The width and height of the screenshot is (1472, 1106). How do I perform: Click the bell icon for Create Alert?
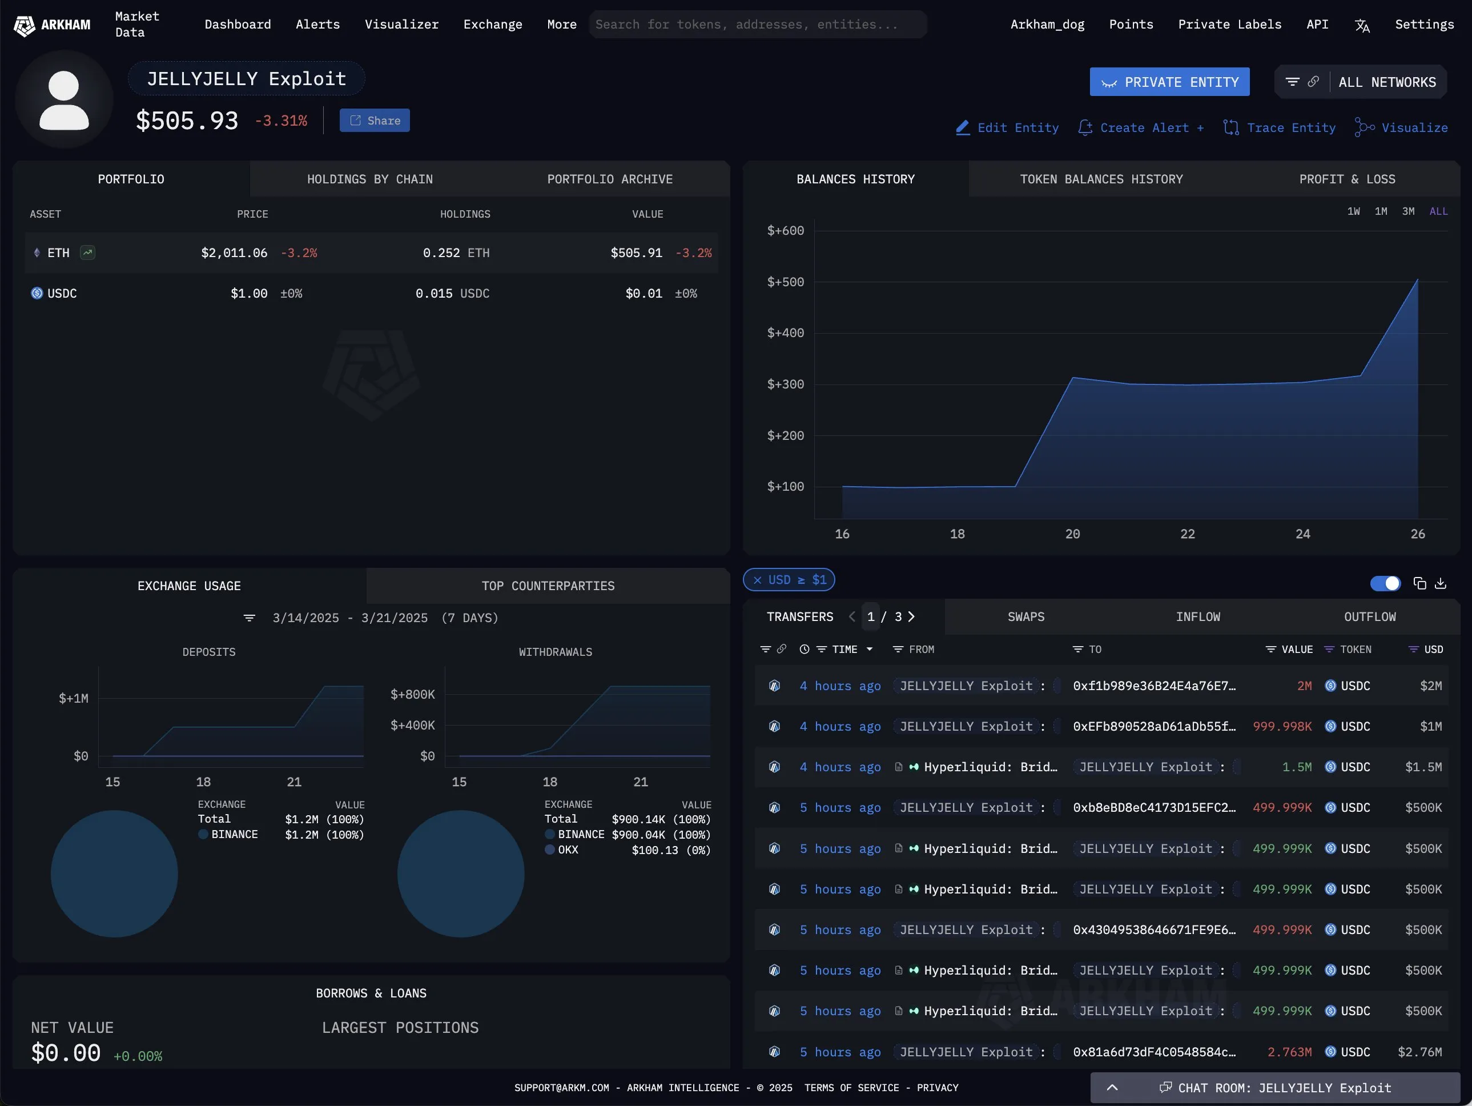tap(1085, 128)
